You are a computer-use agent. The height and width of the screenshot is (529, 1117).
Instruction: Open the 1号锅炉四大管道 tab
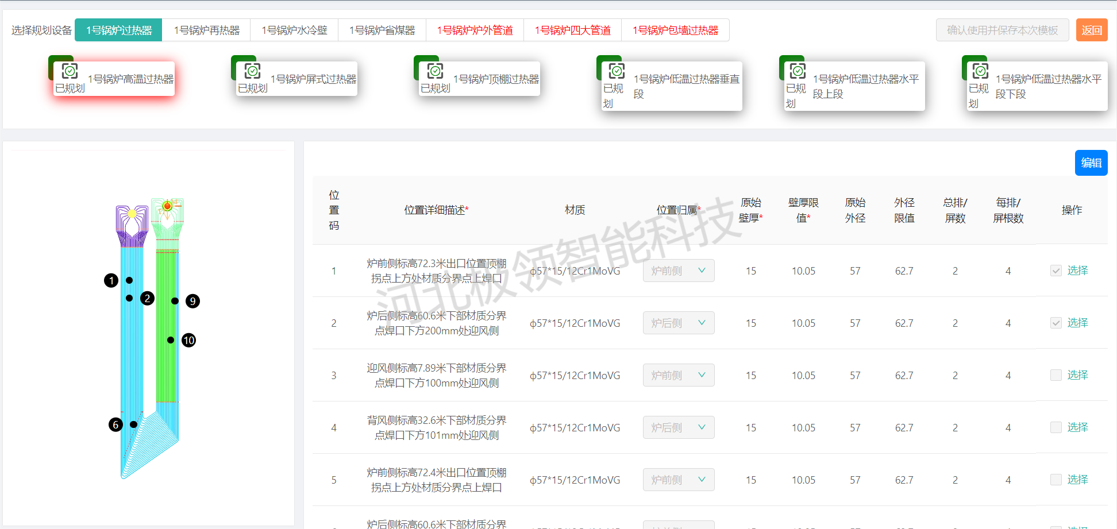572,30
